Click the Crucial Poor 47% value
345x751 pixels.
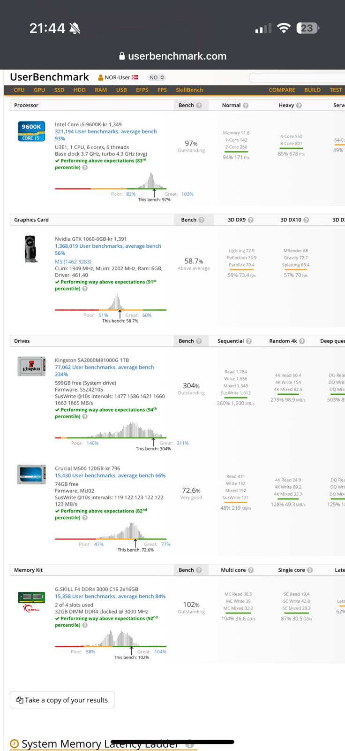[x=99, y=544]
